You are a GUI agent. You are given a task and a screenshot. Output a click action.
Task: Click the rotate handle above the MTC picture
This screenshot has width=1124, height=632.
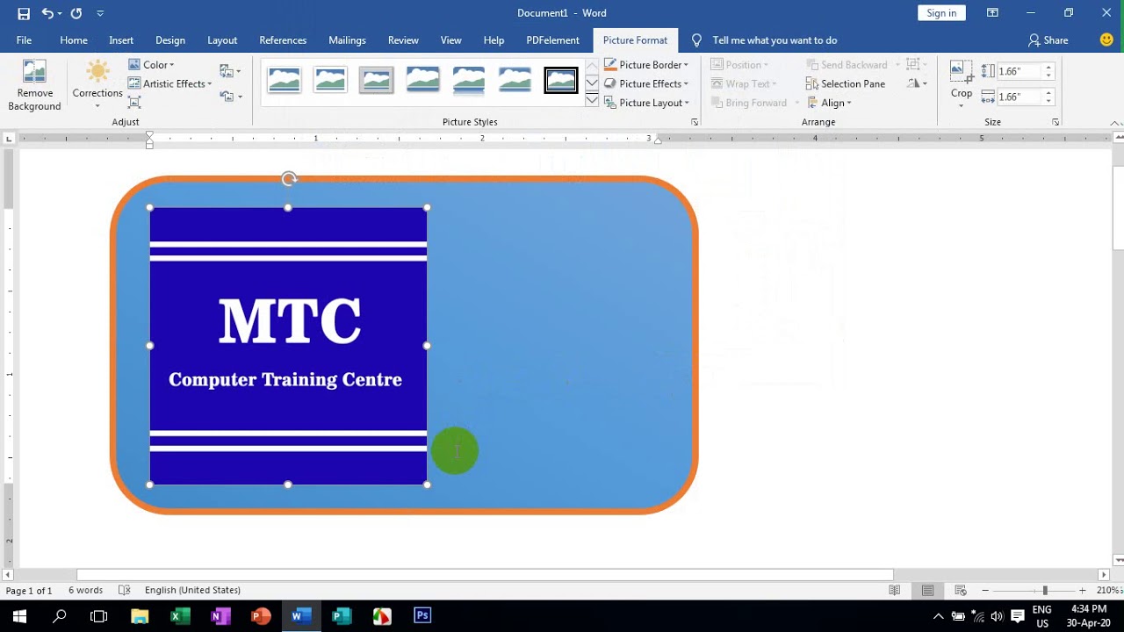[x=289, y=179]
